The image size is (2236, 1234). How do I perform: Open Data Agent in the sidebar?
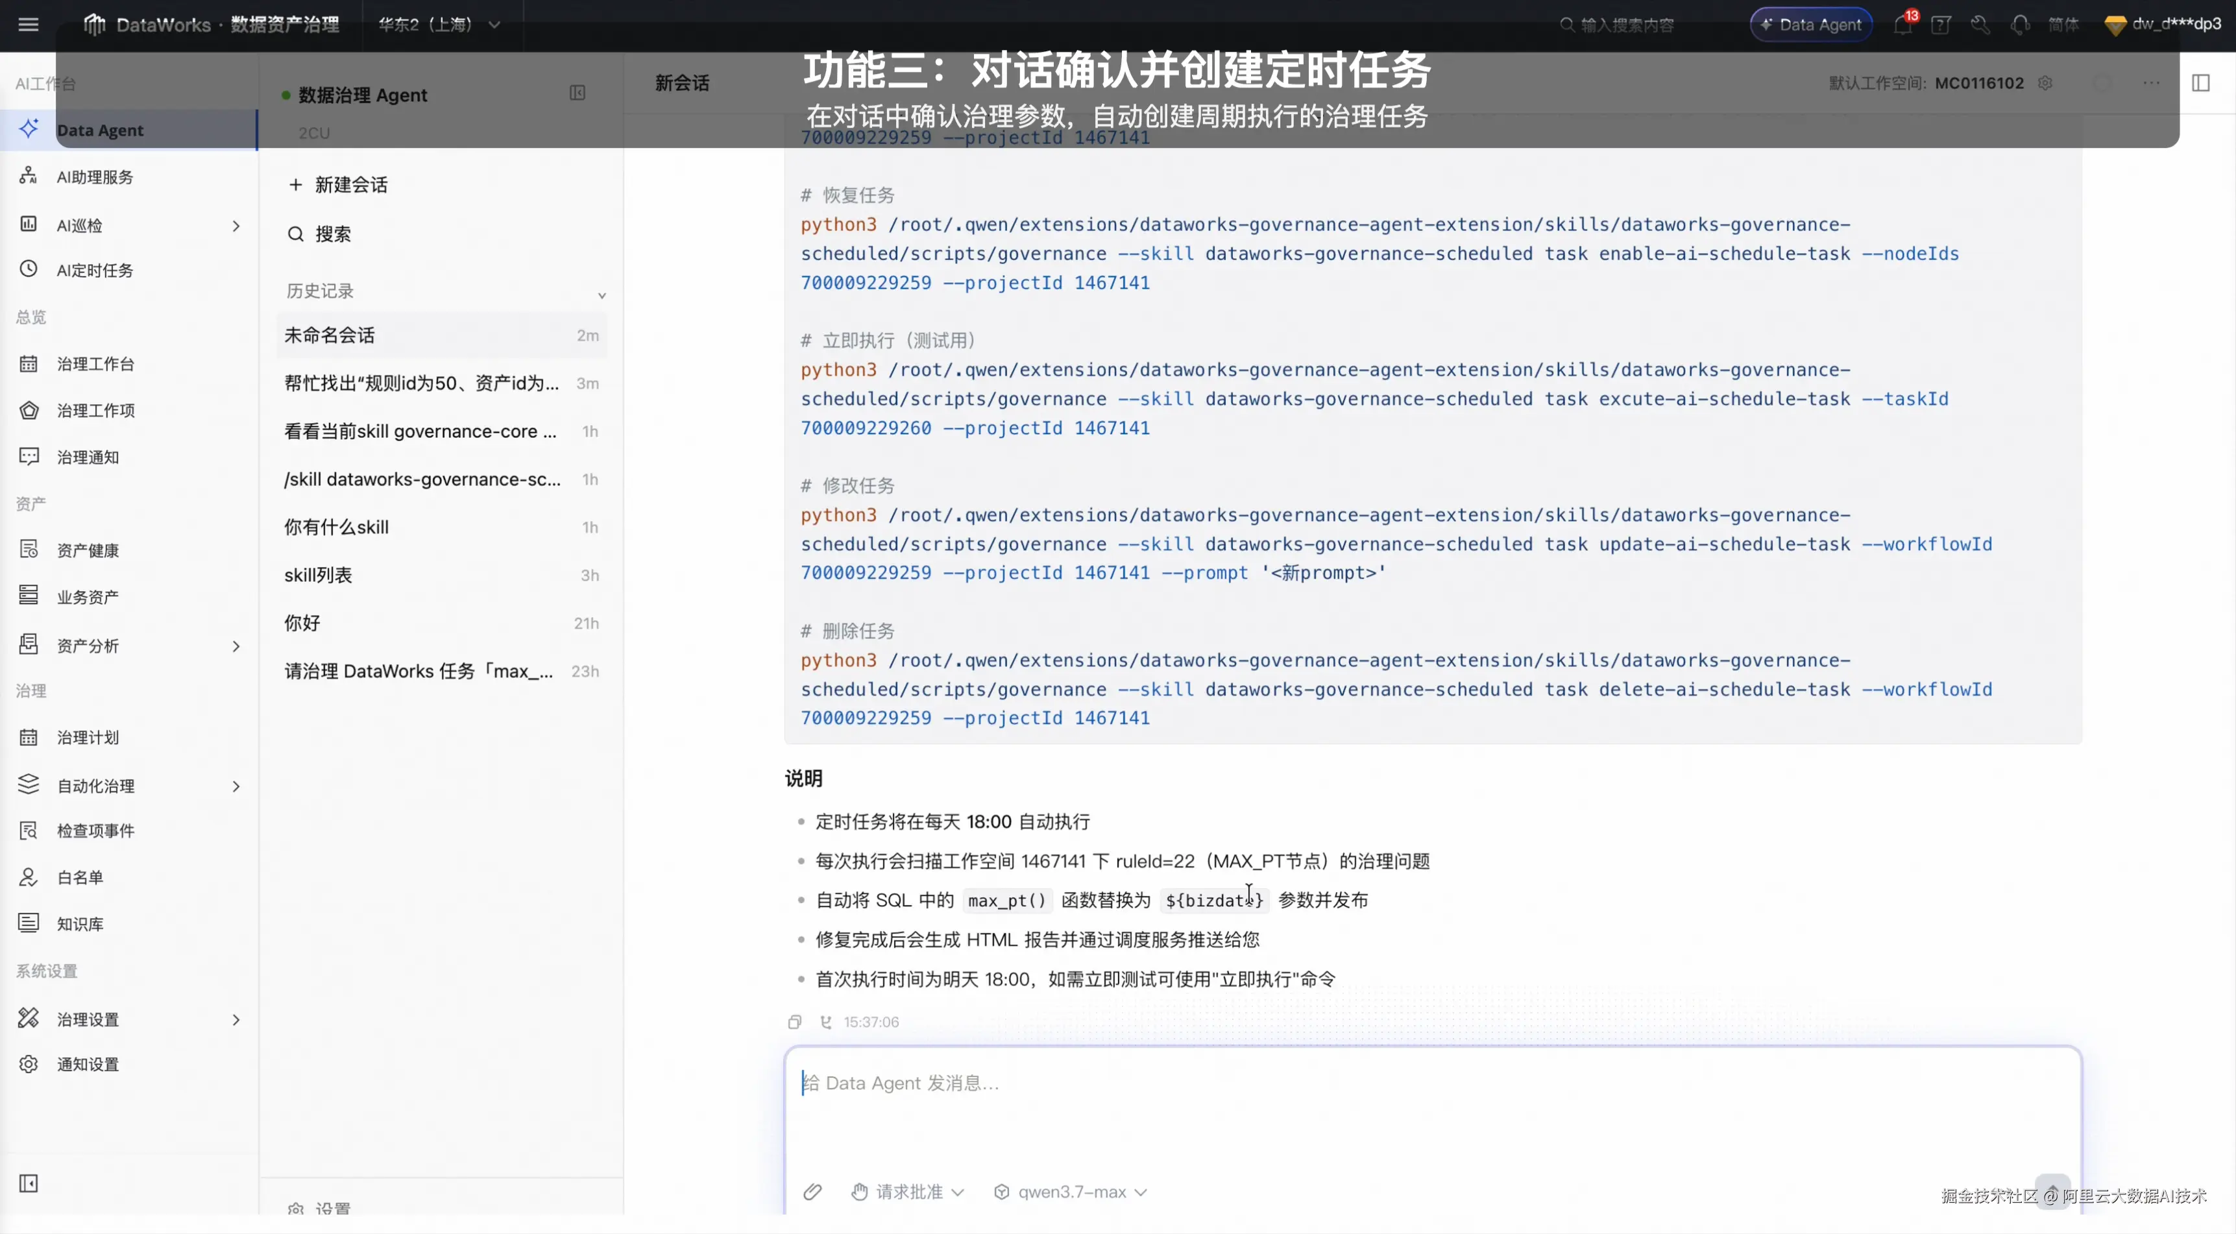[128, 129]
